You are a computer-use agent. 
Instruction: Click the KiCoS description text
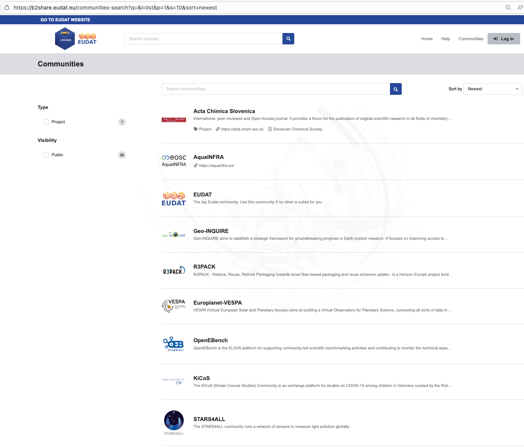coord(323,386)
